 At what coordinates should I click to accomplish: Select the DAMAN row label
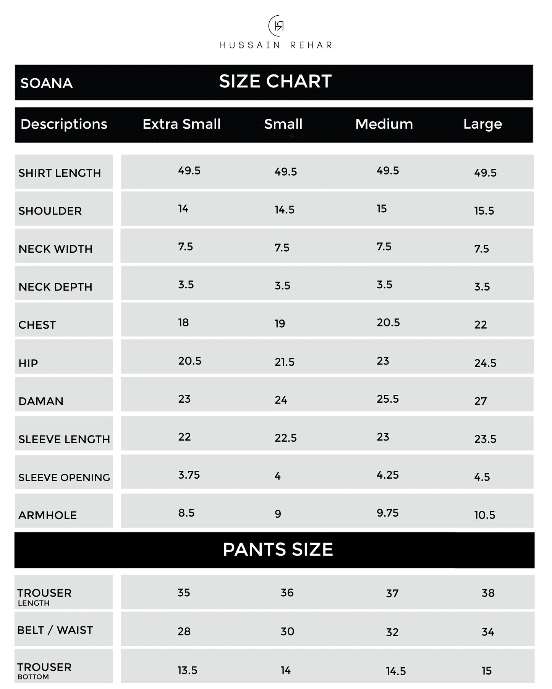(x=41, y=401)
